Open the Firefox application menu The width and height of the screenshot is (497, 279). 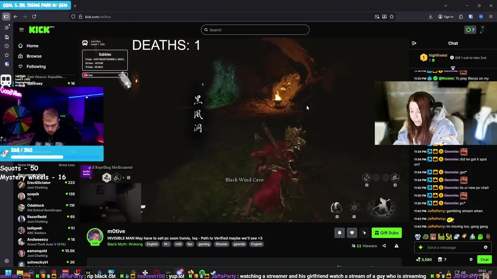coord(491,17)
